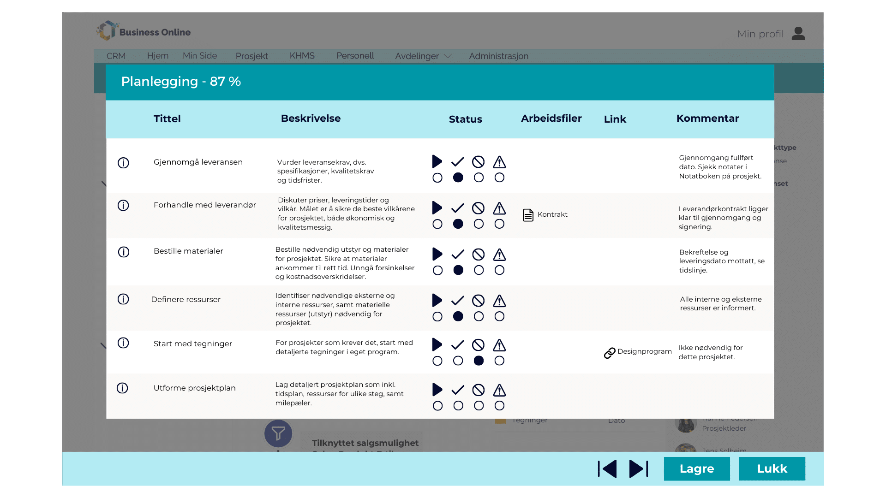Image resolution: width=886 pixels, height=498 pixels.
Task: Click the funnel filter icon
Action: pos(278,433)
